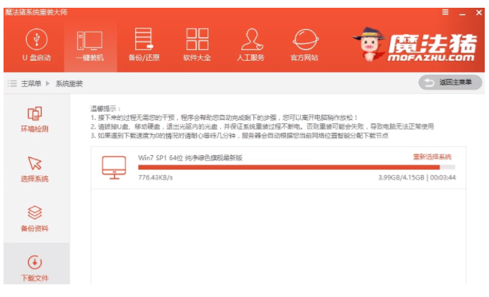Click the 返回主菜单 button

(448, 83)
